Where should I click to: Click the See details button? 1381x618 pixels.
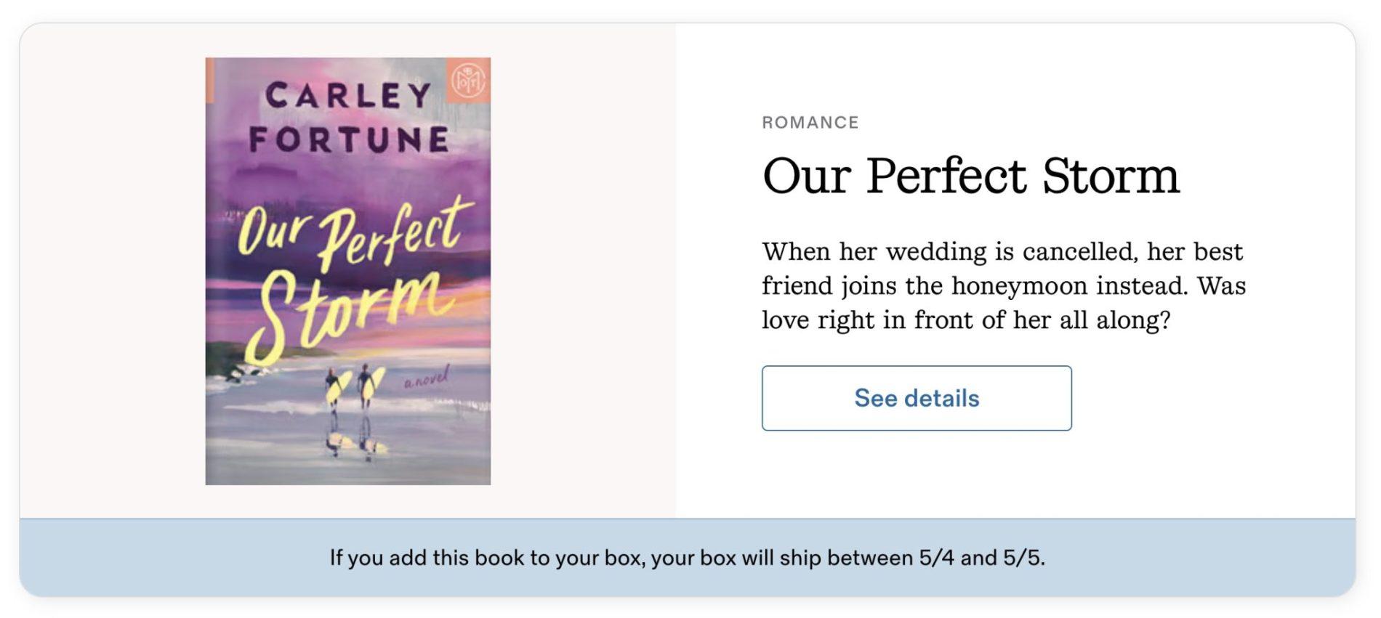click(916, 398)
